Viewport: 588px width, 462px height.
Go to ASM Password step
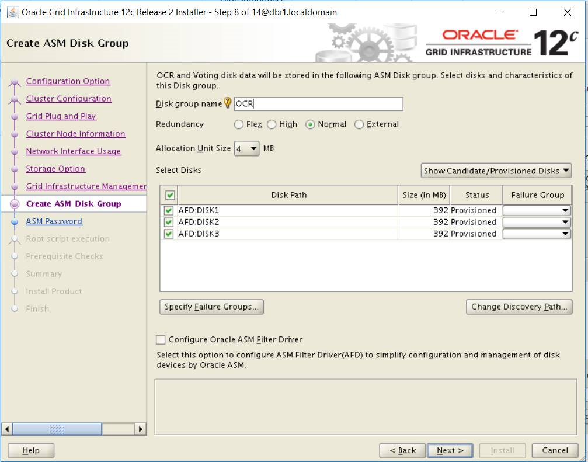(x=54, y=221)
